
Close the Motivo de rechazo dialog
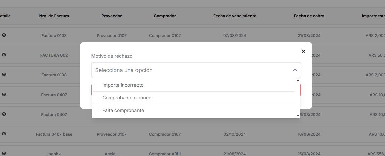(304, 51)
